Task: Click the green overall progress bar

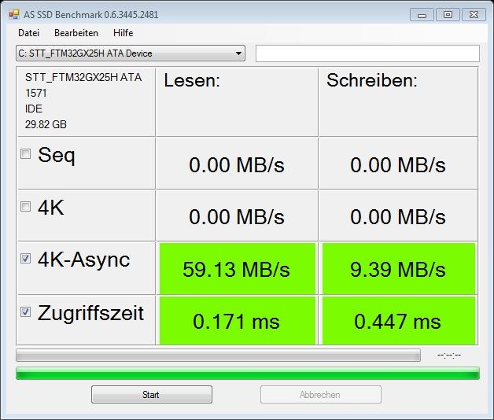Action: 248,373
